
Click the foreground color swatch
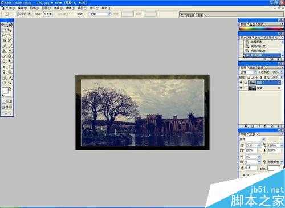5,90
